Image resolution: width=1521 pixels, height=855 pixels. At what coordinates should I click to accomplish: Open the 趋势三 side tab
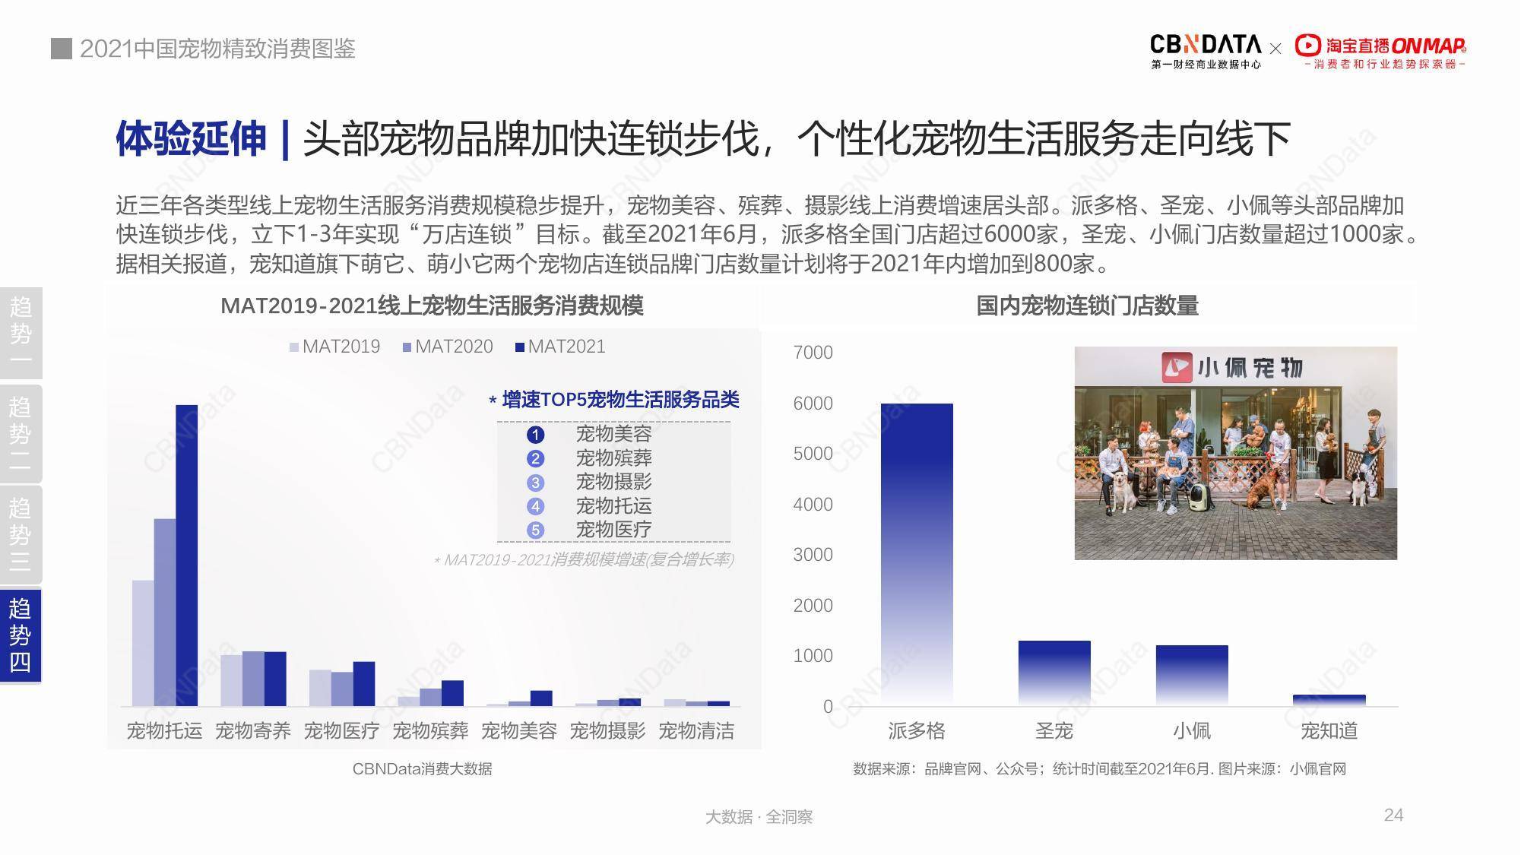21,534
